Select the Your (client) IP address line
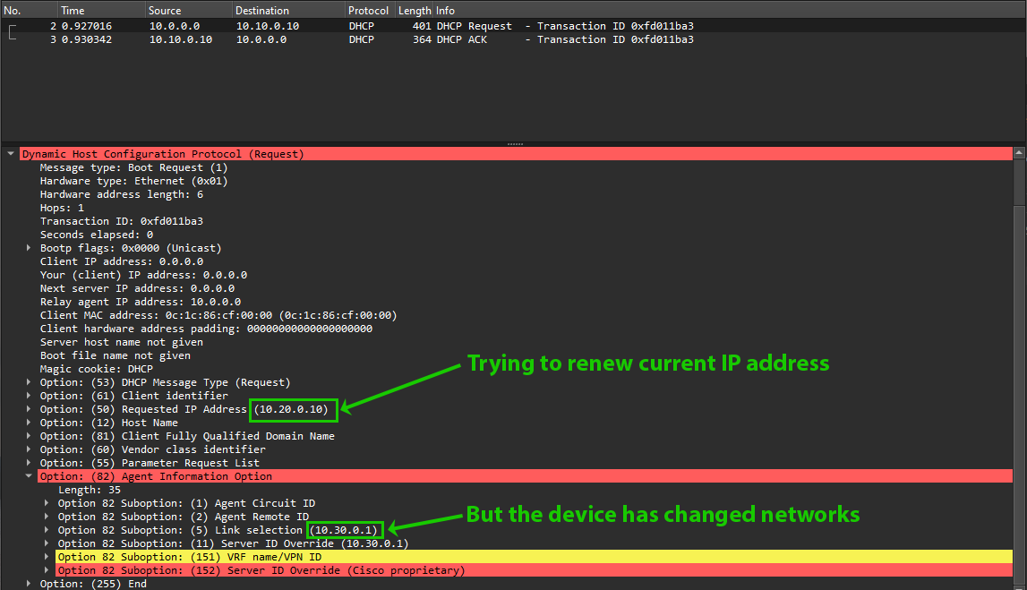The height and width of the screenshot is (590, 1027). click(143, 275)
